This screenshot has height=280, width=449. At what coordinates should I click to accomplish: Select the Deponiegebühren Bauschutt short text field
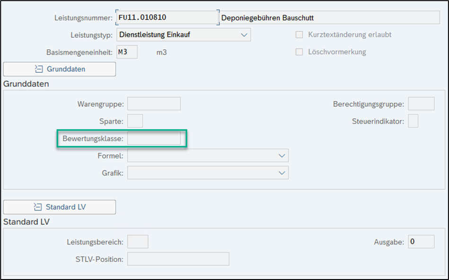330,18
